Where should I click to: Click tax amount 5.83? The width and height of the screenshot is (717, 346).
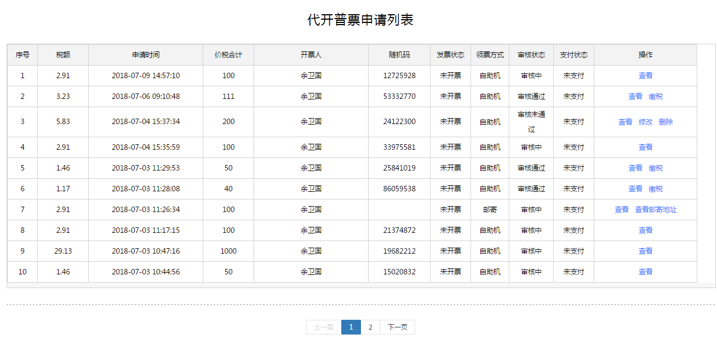click(63, 122)
